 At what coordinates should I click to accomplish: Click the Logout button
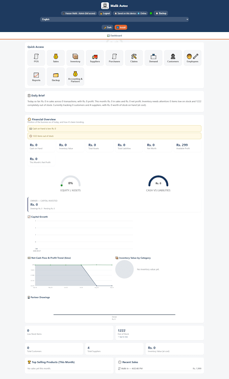tap(105, 13)
